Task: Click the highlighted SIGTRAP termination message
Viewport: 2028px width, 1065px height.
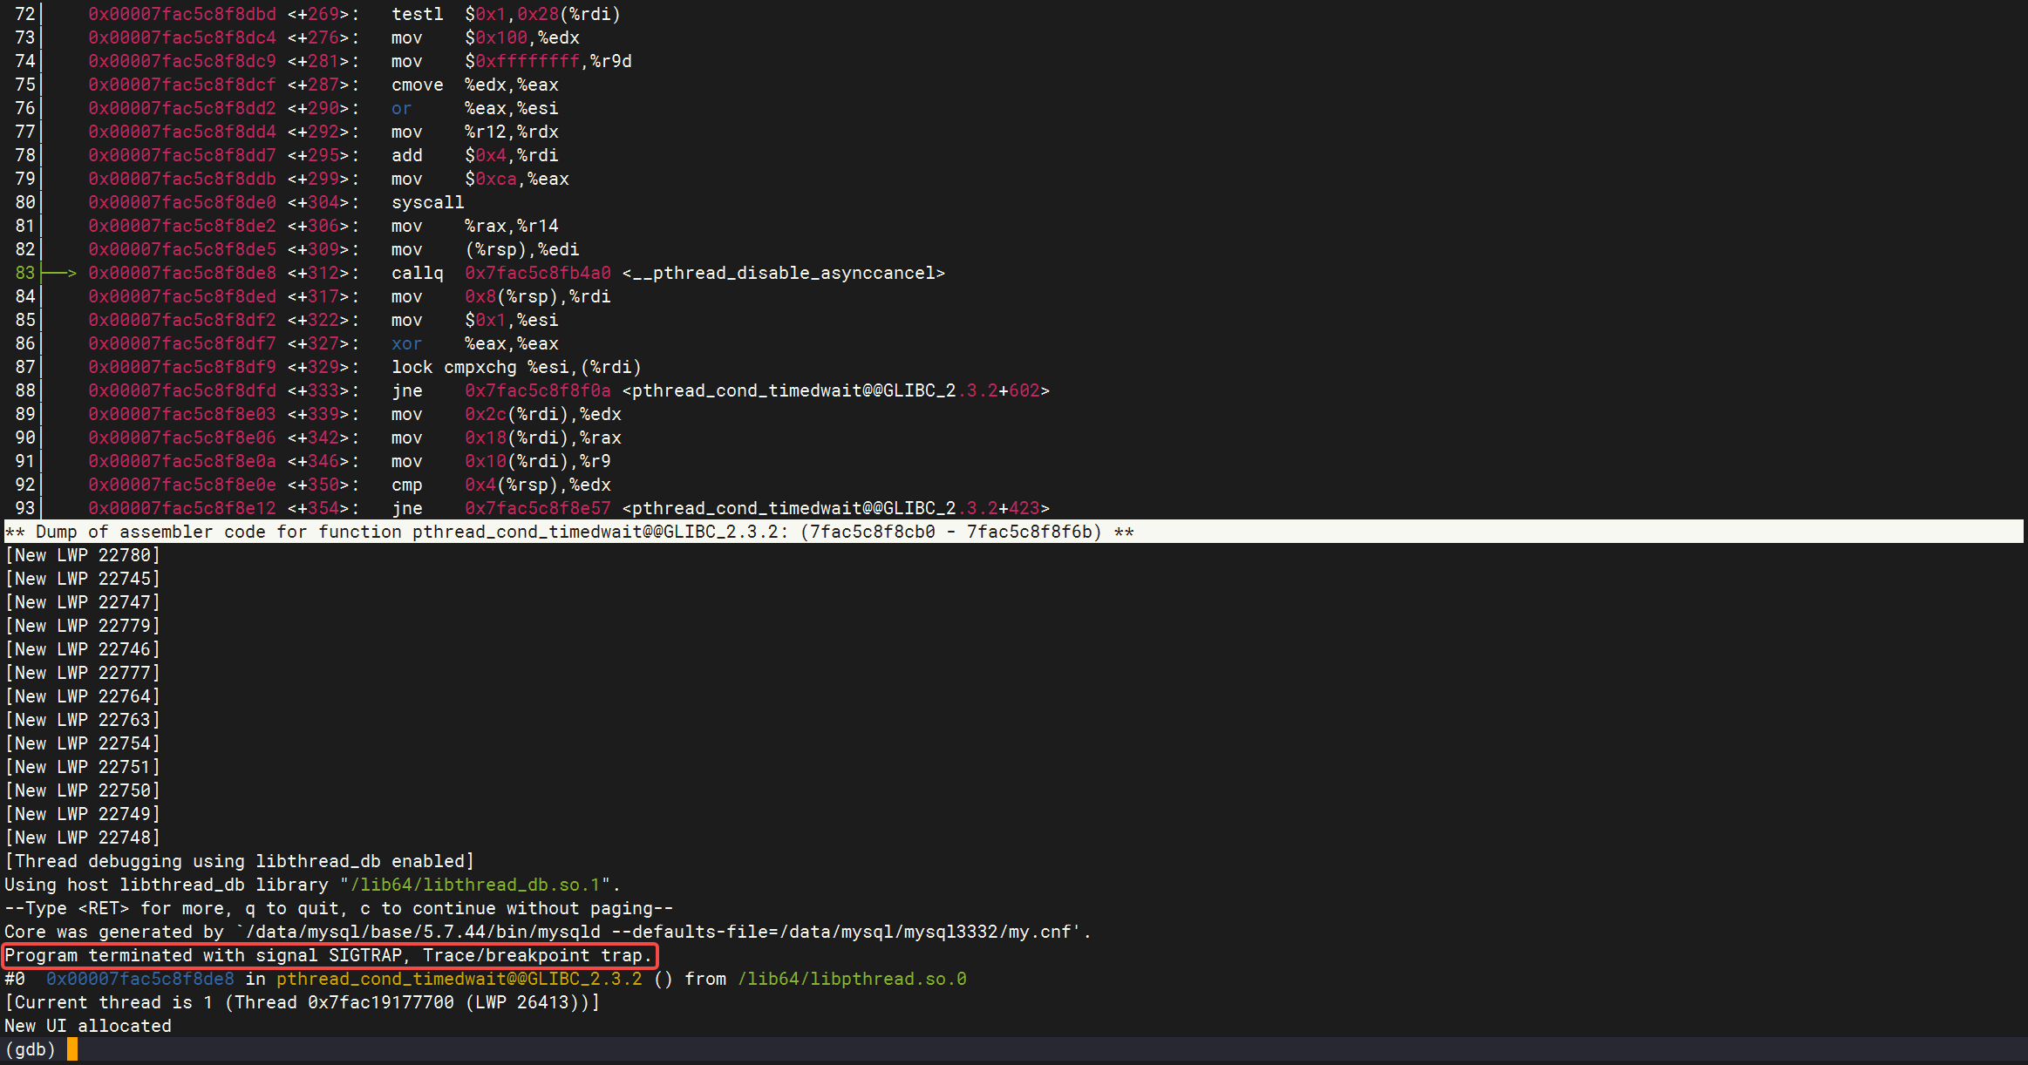Action: click(x=329, y=956)
